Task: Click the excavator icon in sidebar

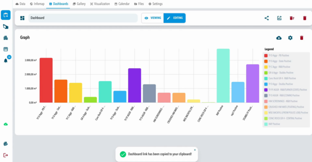Action: [x=6, y=26]
